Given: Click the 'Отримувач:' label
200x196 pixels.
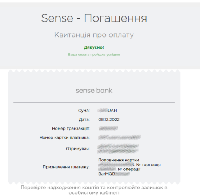Looking at the screenshot, I should pos(78,149).
